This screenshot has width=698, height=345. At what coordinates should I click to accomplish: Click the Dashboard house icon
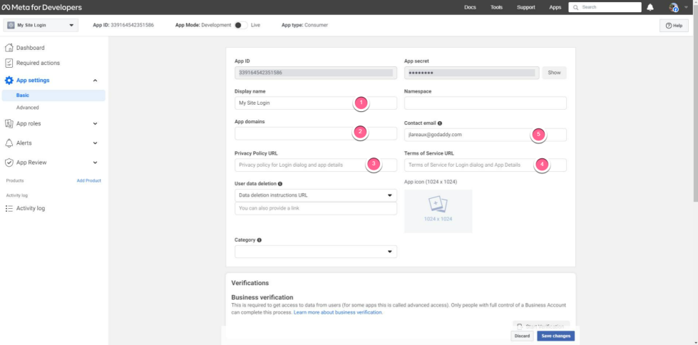[9, 48]
